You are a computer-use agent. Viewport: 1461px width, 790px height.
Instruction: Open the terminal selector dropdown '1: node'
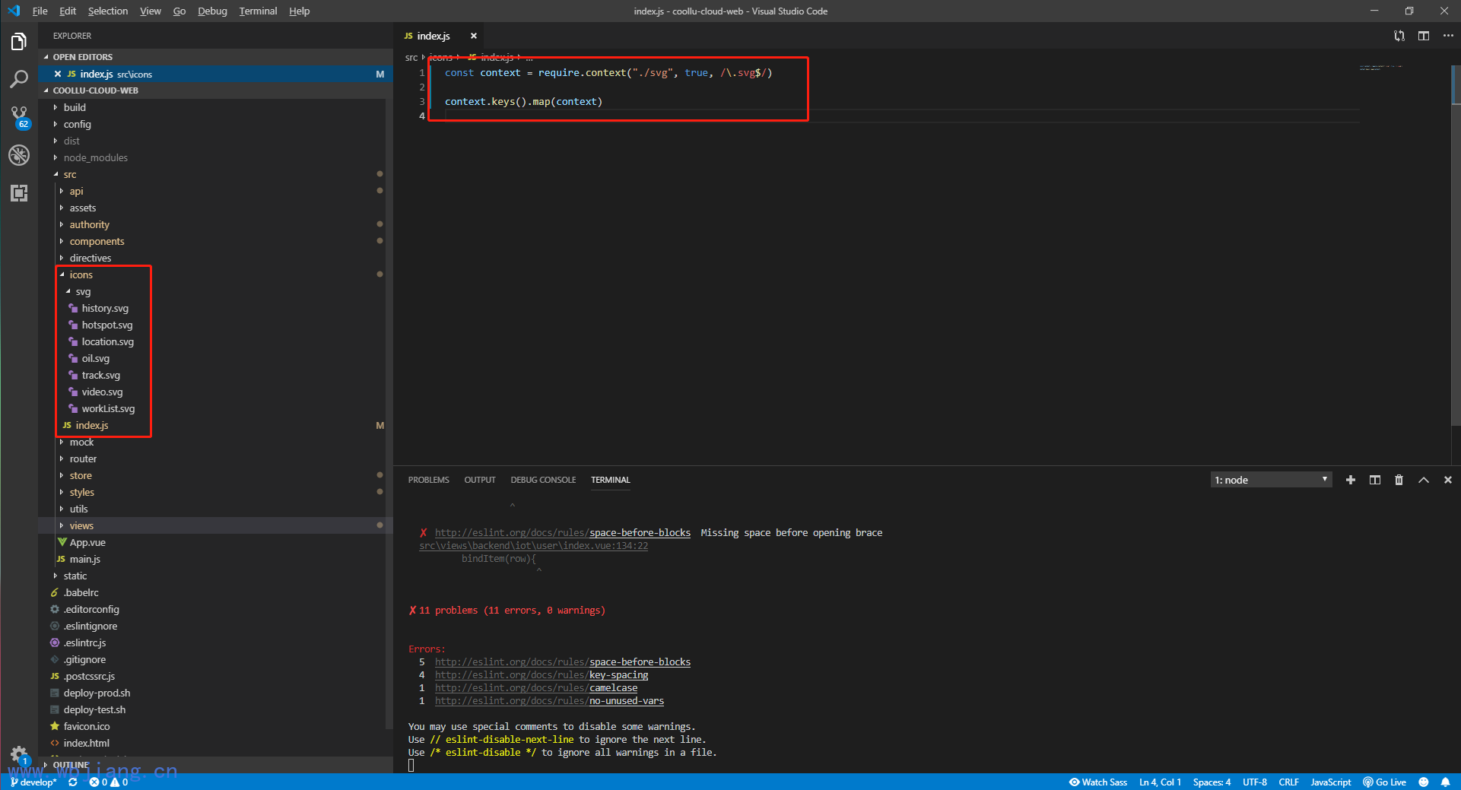pos(1270,480)
